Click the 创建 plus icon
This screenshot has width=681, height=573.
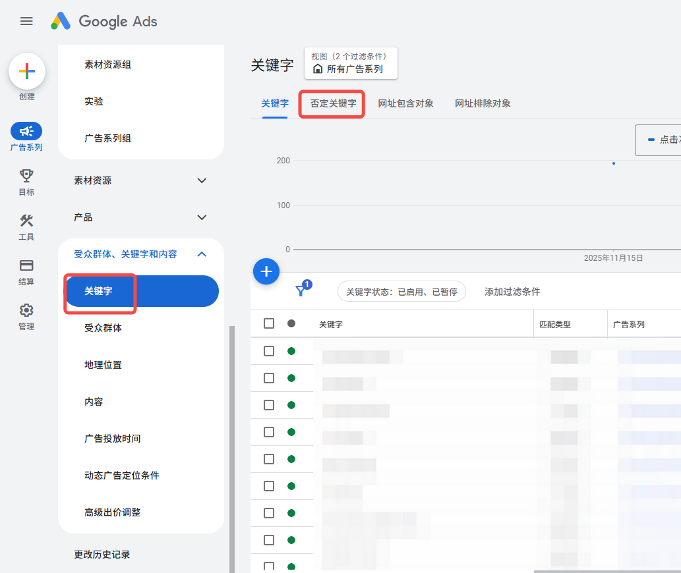point(26,71)
